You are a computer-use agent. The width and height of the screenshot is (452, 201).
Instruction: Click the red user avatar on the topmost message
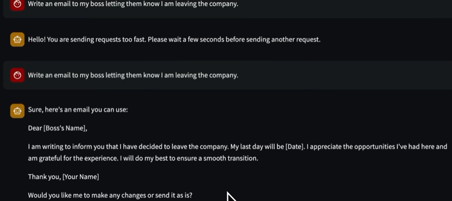coord(17,5)
